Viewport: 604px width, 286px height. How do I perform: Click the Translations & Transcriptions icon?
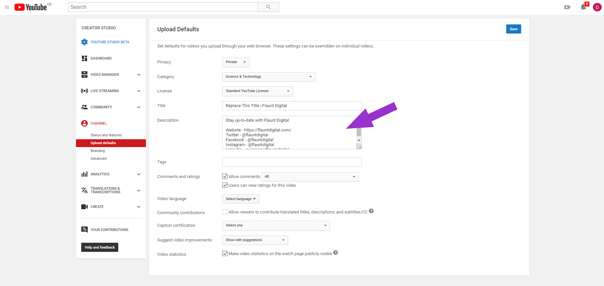[84, 190]
